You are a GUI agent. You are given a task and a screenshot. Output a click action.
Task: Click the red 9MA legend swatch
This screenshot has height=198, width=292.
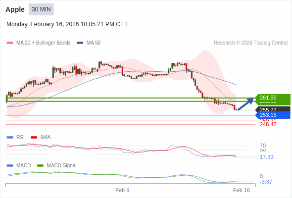[34, 138]
